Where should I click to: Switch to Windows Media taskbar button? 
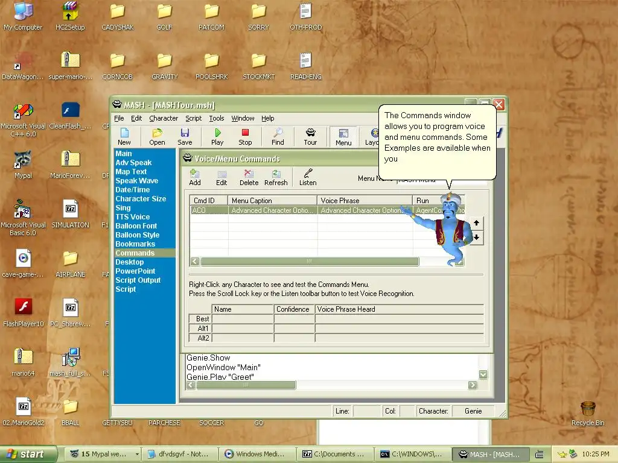click(x=255, y=454)
